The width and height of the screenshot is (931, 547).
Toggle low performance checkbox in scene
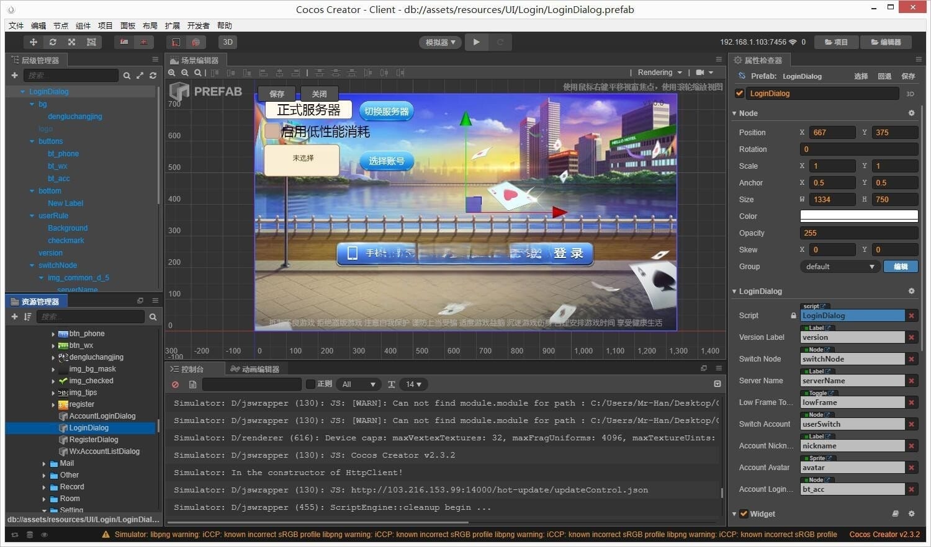(x=272, y=131)
